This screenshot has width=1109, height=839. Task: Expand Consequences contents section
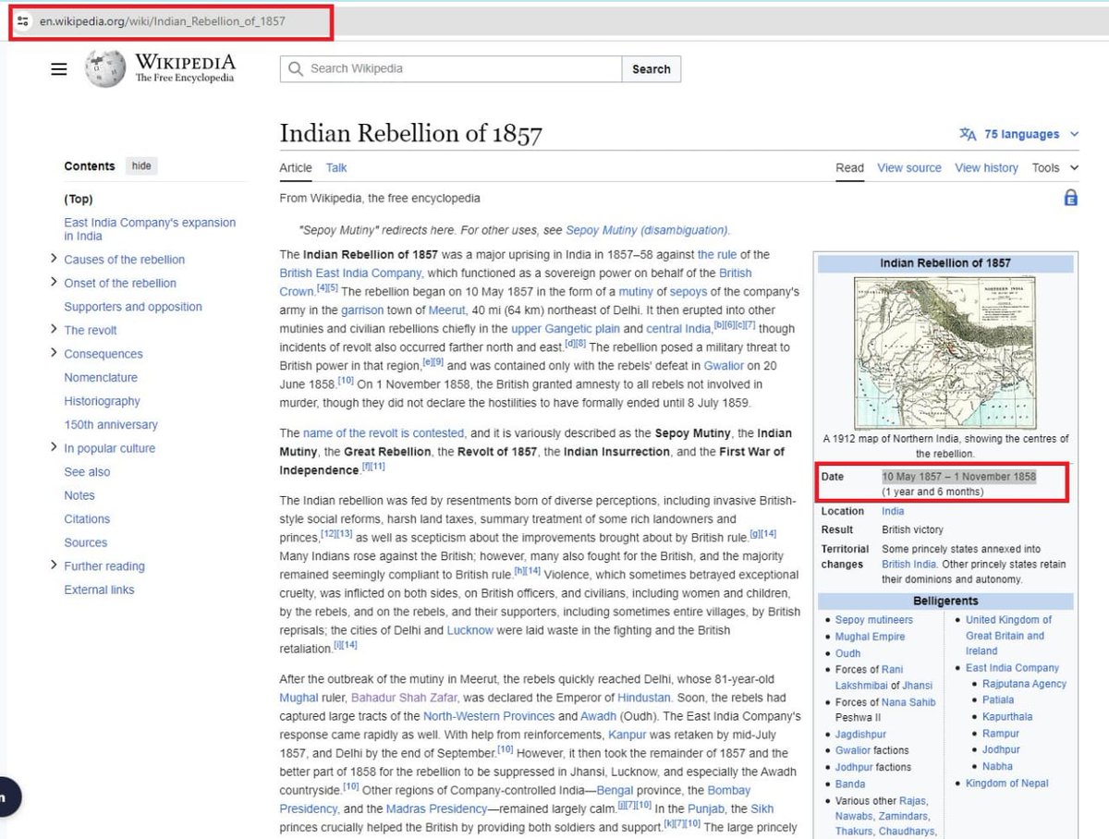pos(55,353)
